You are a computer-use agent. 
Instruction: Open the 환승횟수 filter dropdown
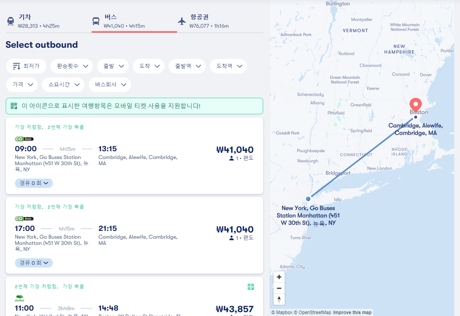pyautogui.click(x=72, y=66)
